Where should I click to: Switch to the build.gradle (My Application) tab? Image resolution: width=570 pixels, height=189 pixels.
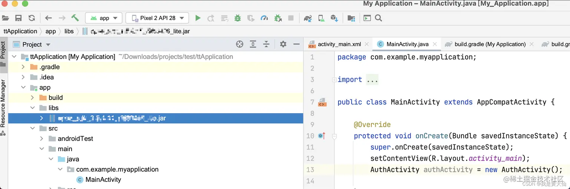tap(490, 44)
